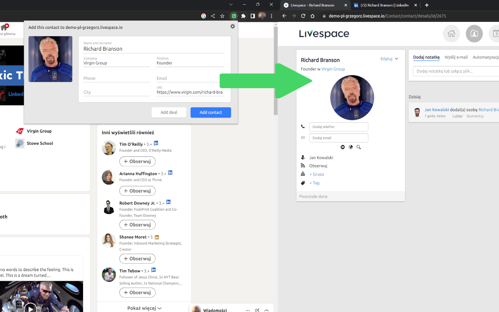This screenshot has height=312, width=499.
Task: Bookmark this page with star icon
Action: point(222,16)
